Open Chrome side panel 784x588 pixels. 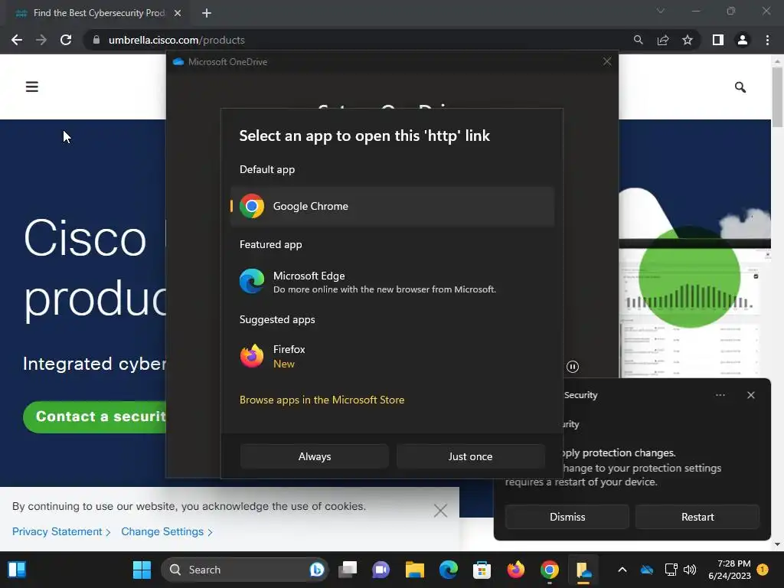[x=718, y=40]
